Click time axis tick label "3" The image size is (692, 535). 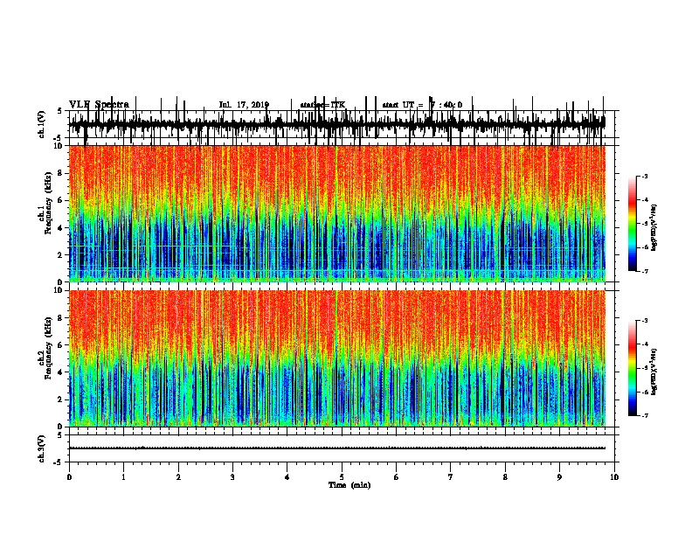[232, 477]
